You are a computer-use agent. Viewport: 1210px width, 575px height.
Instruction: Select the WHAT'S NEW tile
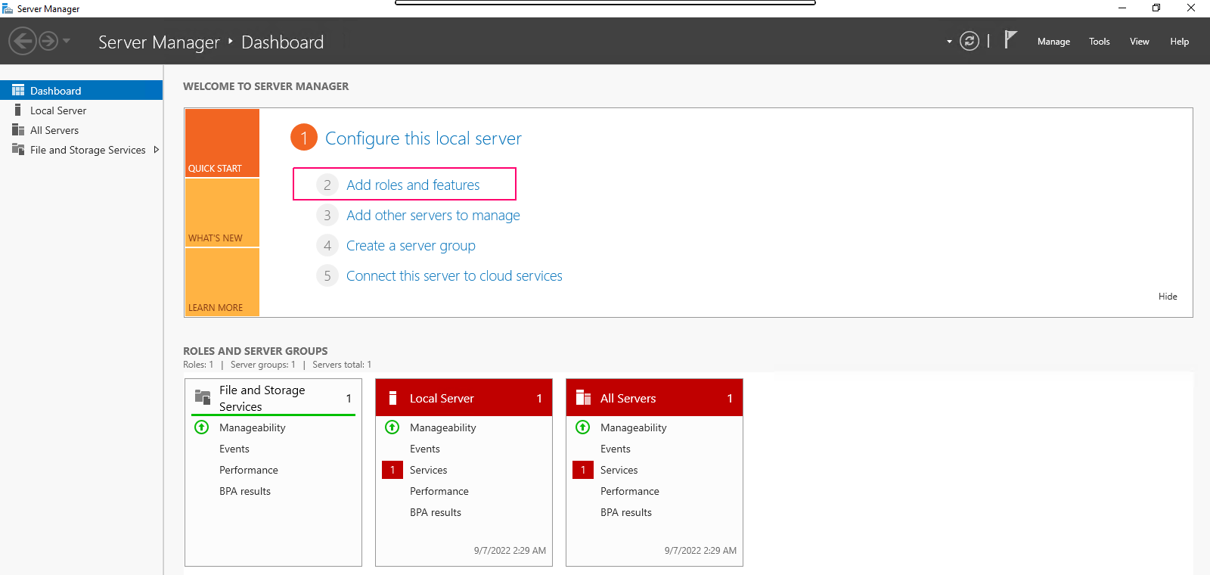[x=222, y=213]
